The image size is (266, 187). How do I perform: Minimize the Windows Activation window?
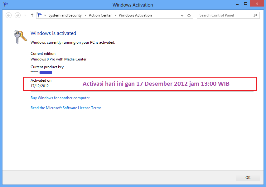click(x=237, y=4)
